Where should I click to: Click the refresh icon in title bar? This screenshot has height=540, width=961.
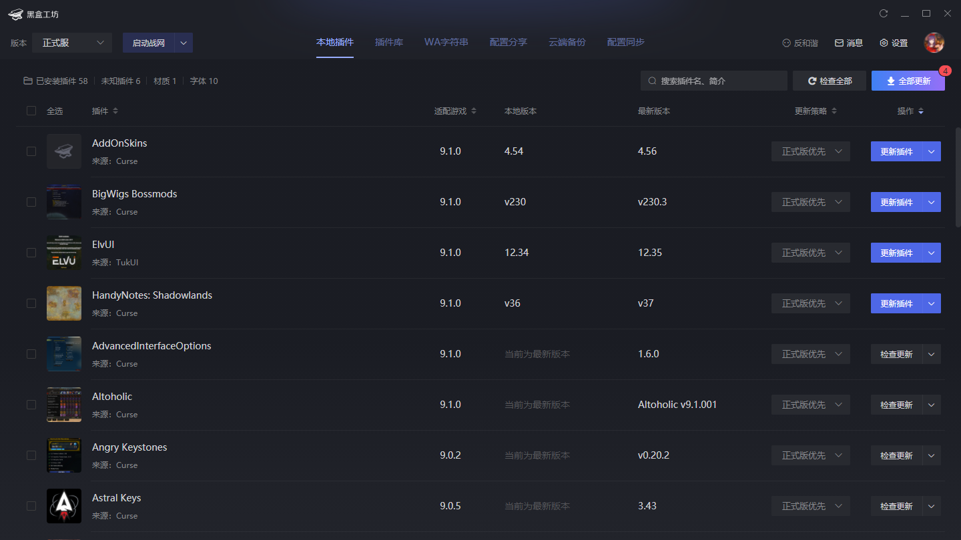(884, 13)
